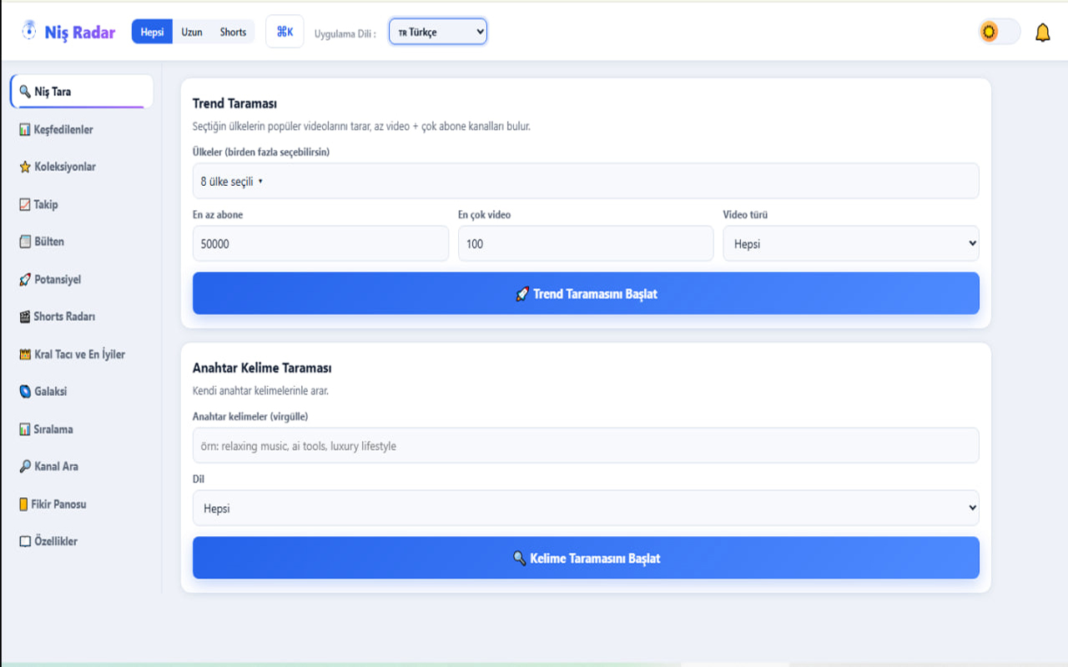
Task: Click the Takip chart icon
Action: coord(25,204)
